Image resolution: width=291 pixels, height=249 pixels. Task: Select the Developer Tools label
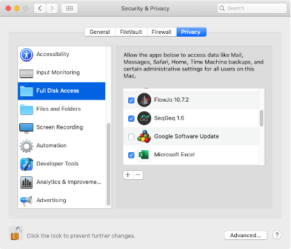(x=58, y=164)
